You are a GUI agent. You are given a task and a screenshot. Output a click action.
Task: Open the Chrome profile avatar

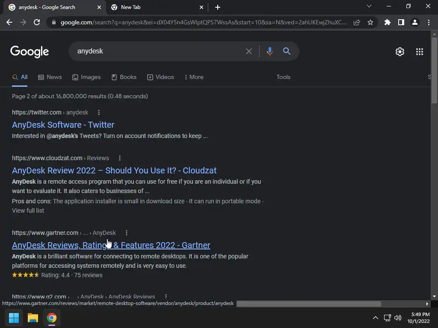pos(415,22)
